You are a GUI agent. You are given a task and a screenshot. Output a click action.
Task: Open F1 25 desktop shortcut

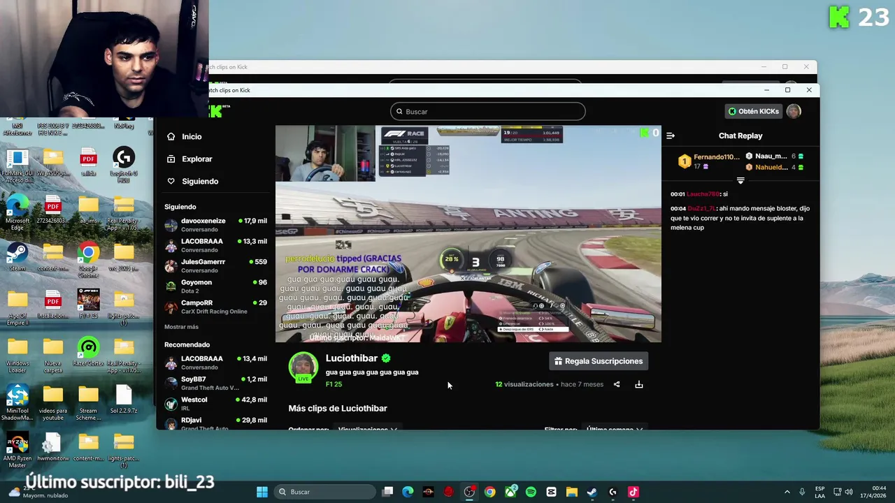88,304
